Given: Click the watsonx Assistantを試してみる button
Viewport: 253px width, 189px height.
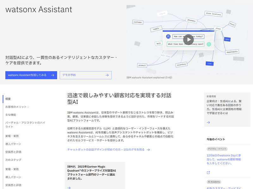Looking at the screenshot, I should tap(31, 75).
